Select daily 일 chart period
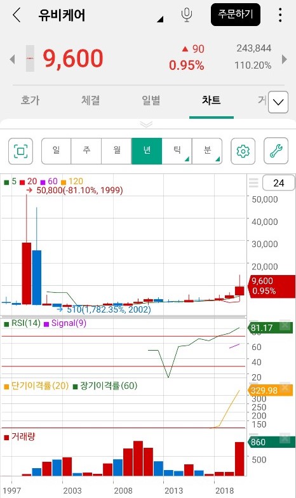The image size is (296, 498). [x=56, y=151]
